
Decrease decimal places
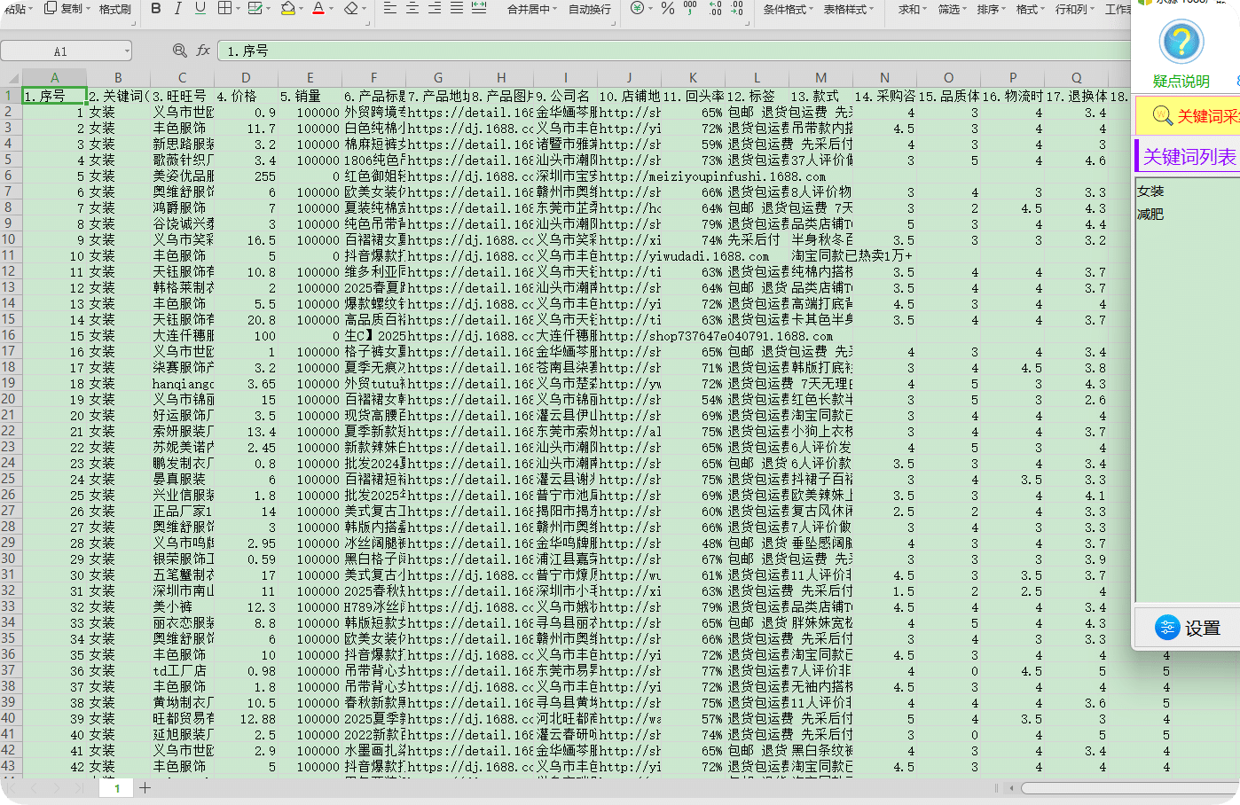737,9
